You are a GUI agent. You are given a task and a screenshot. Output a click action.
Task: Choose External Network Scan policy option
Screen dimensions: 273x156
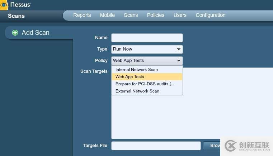pyautogui.click(x=147, y=91)
